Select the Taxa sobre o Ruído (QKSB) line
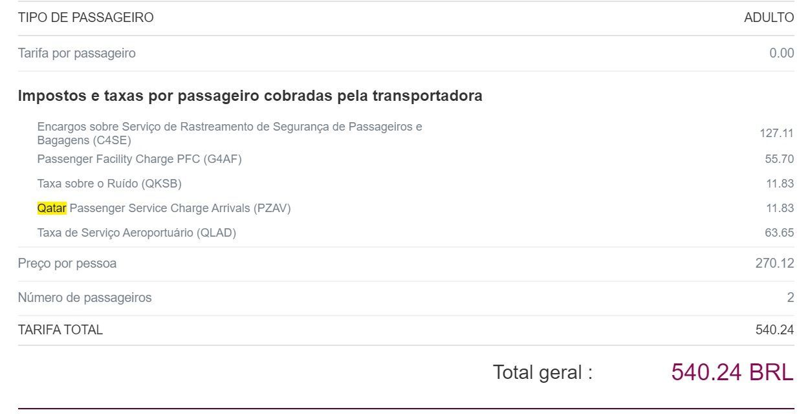 (109, 184)
